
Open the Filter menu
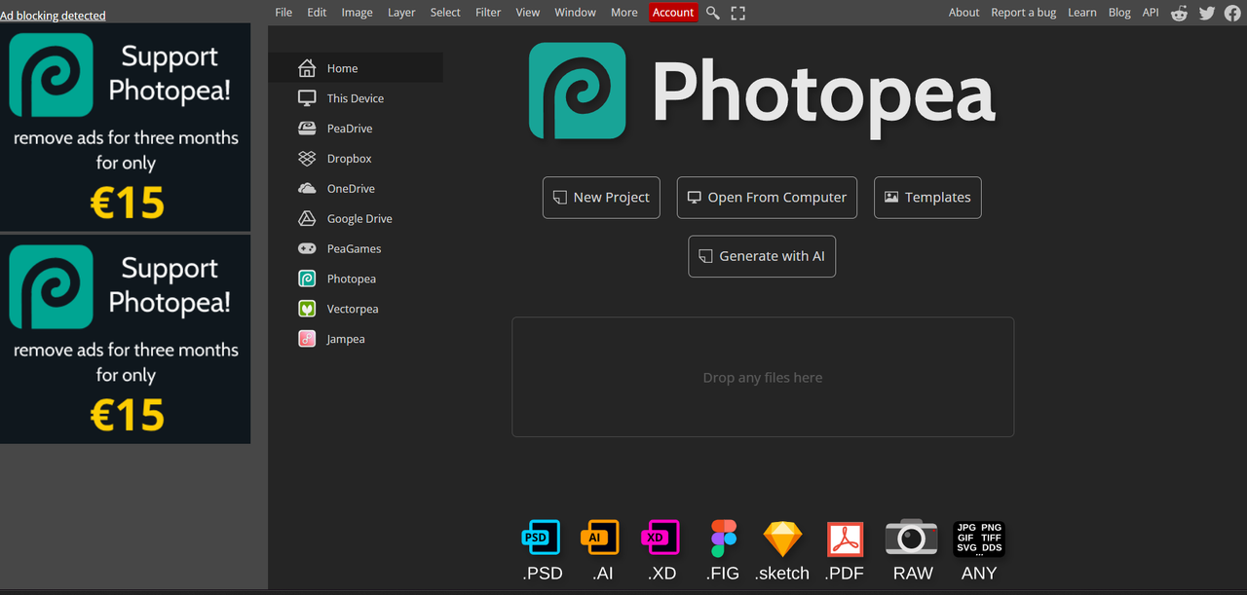click(488, 13)
